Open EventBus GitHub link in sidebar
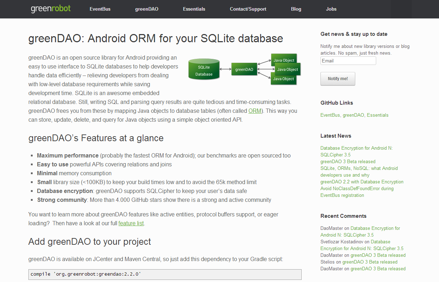 pyautogui.click(x=330, y=115)
